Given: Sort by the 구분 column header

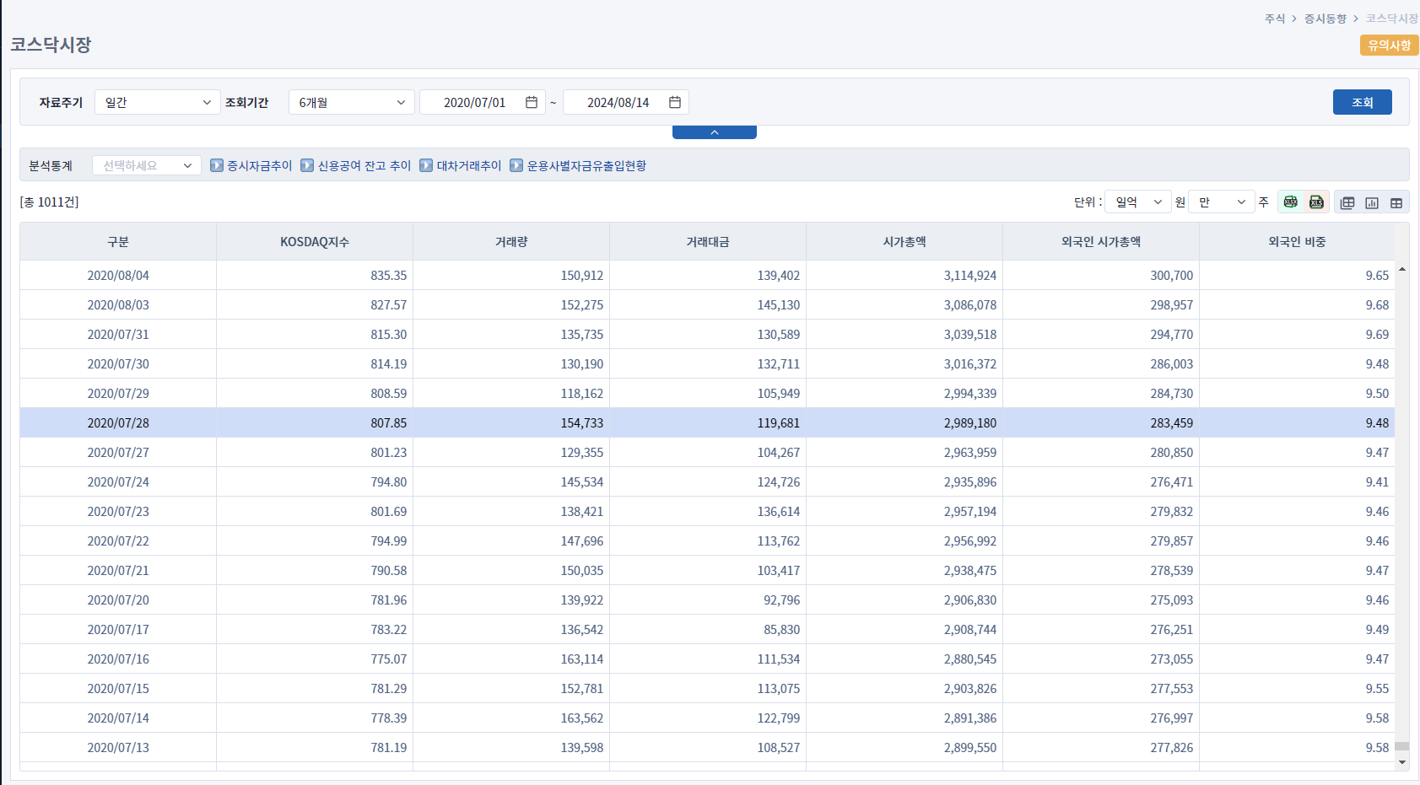Looking at the screenshot, I should [118, 241].
